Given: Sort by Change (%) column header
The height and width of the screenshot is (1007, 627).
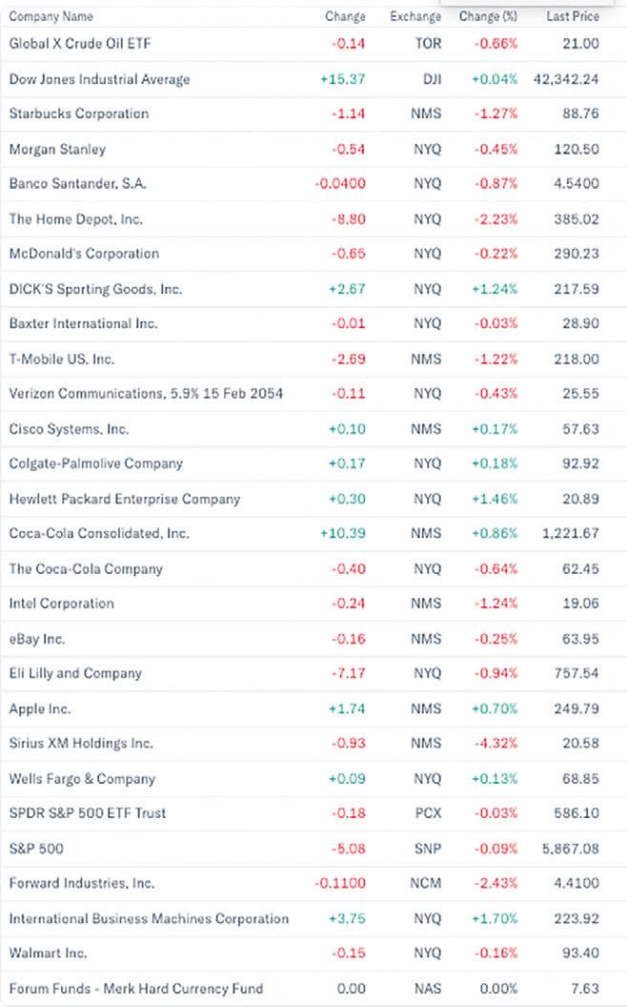Looking at the screenshot, I should pos(488,16).
